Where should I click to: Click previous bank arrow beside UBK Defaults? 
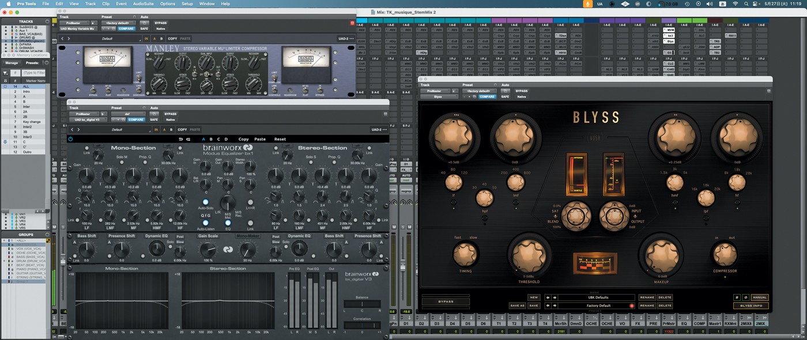pyautogui.click(x=548, y=297)
